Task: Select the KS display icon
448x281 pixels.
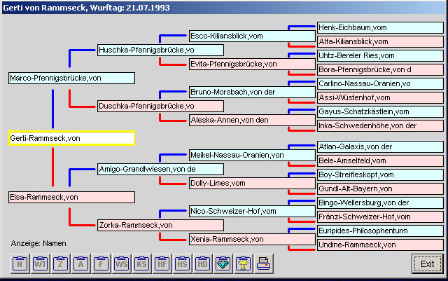Action: tap(142, 264)
